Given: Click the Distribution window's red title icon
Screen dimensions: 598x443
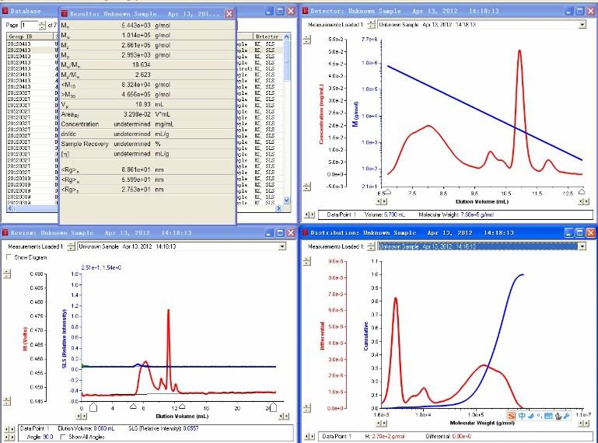Looking at the screenshot, I should pos(306,232).
